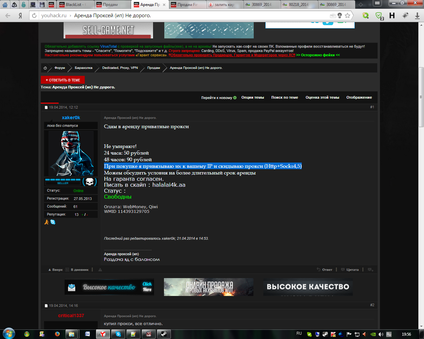Screen dimensions: 424x339
Task: Go to Барахолка in the breadcrumb
Action: [83, 68]
